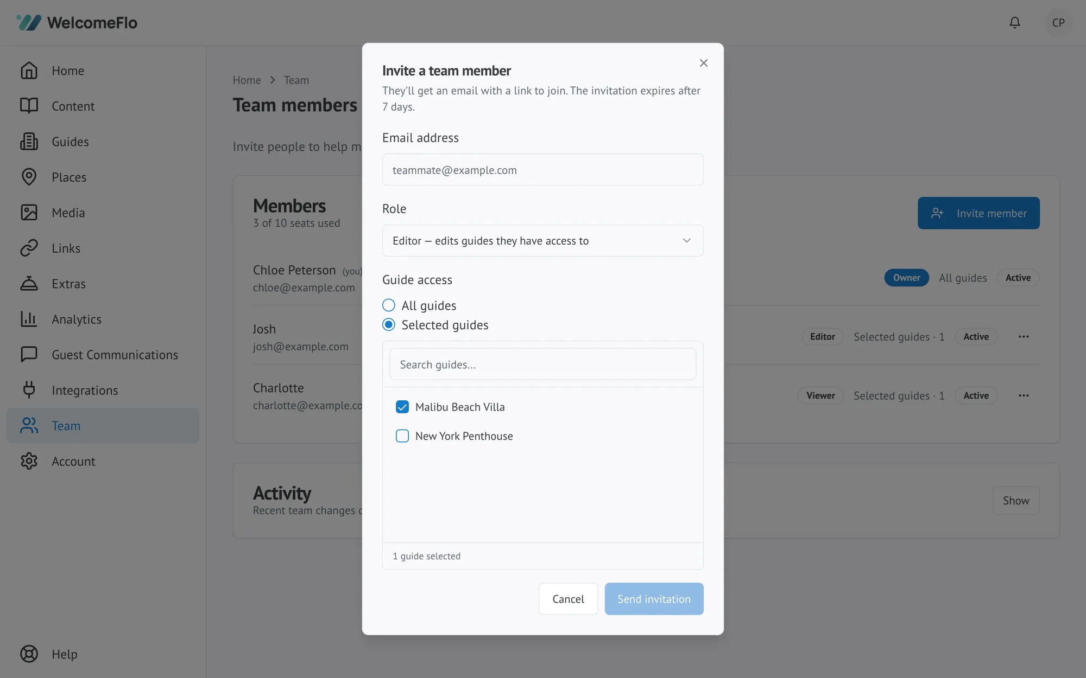Click "josh@example.com" email text
Viewport: 1086px width, 678px height.
[300, 347]
